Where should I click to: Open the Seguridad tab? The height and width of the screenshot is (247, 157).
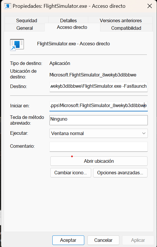26,20
